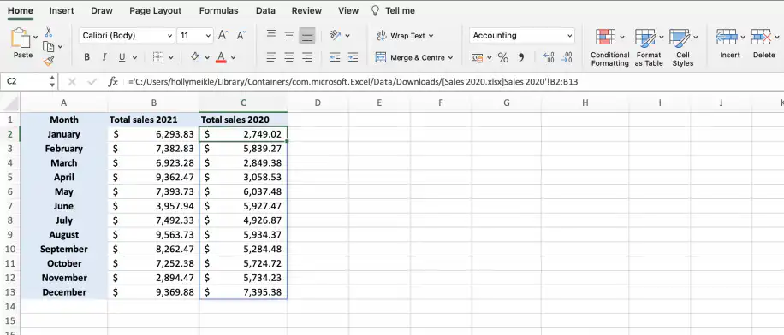This screenshot has width=784, height=335.
Task: Select the December cell
Action: tap(64, 292)
